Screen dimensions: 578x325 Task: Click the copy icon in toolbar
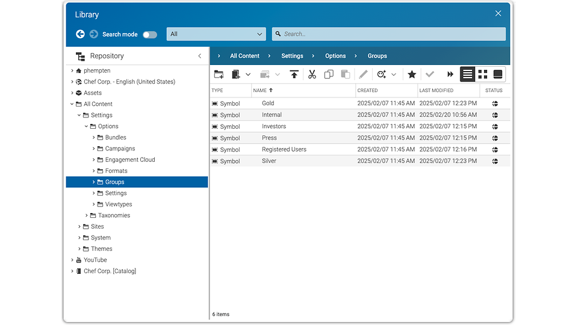[329, 75]
